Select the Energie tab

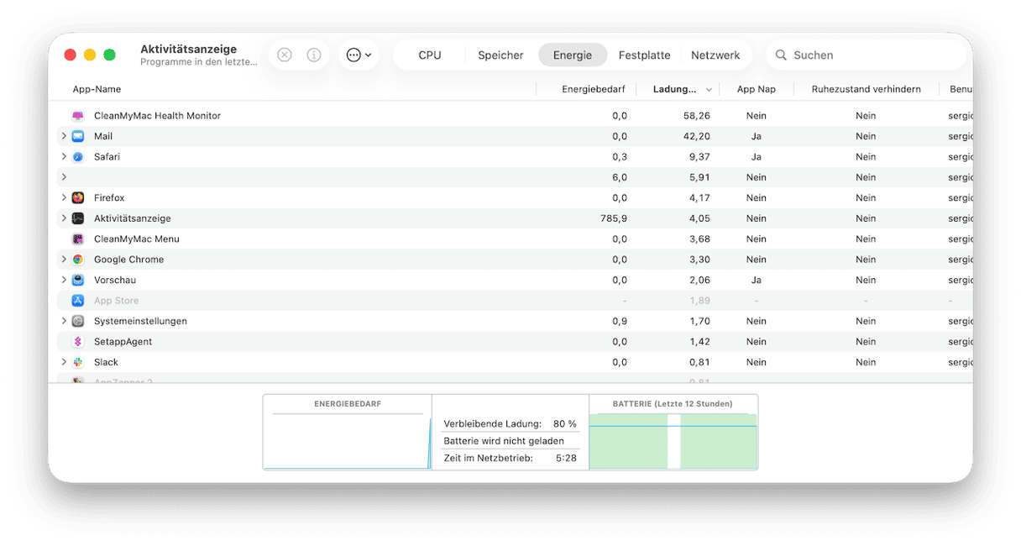pos(573,55)
